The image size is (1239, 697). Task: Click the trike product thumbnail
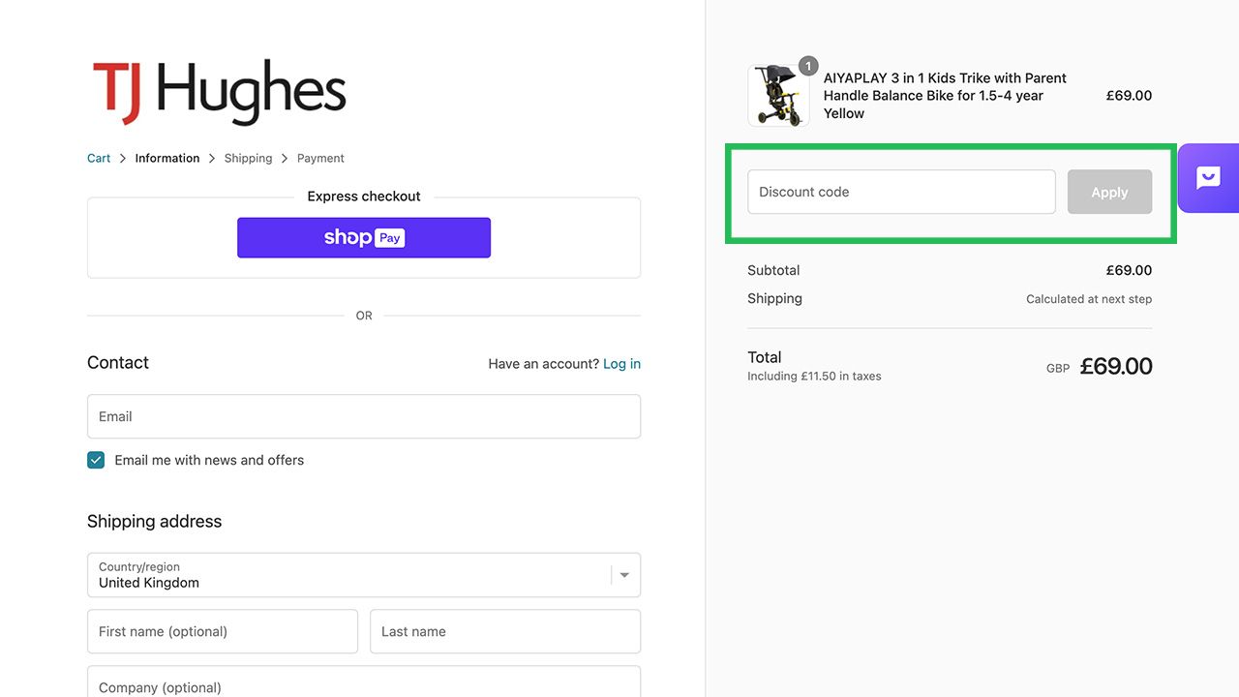pos(778,96)
